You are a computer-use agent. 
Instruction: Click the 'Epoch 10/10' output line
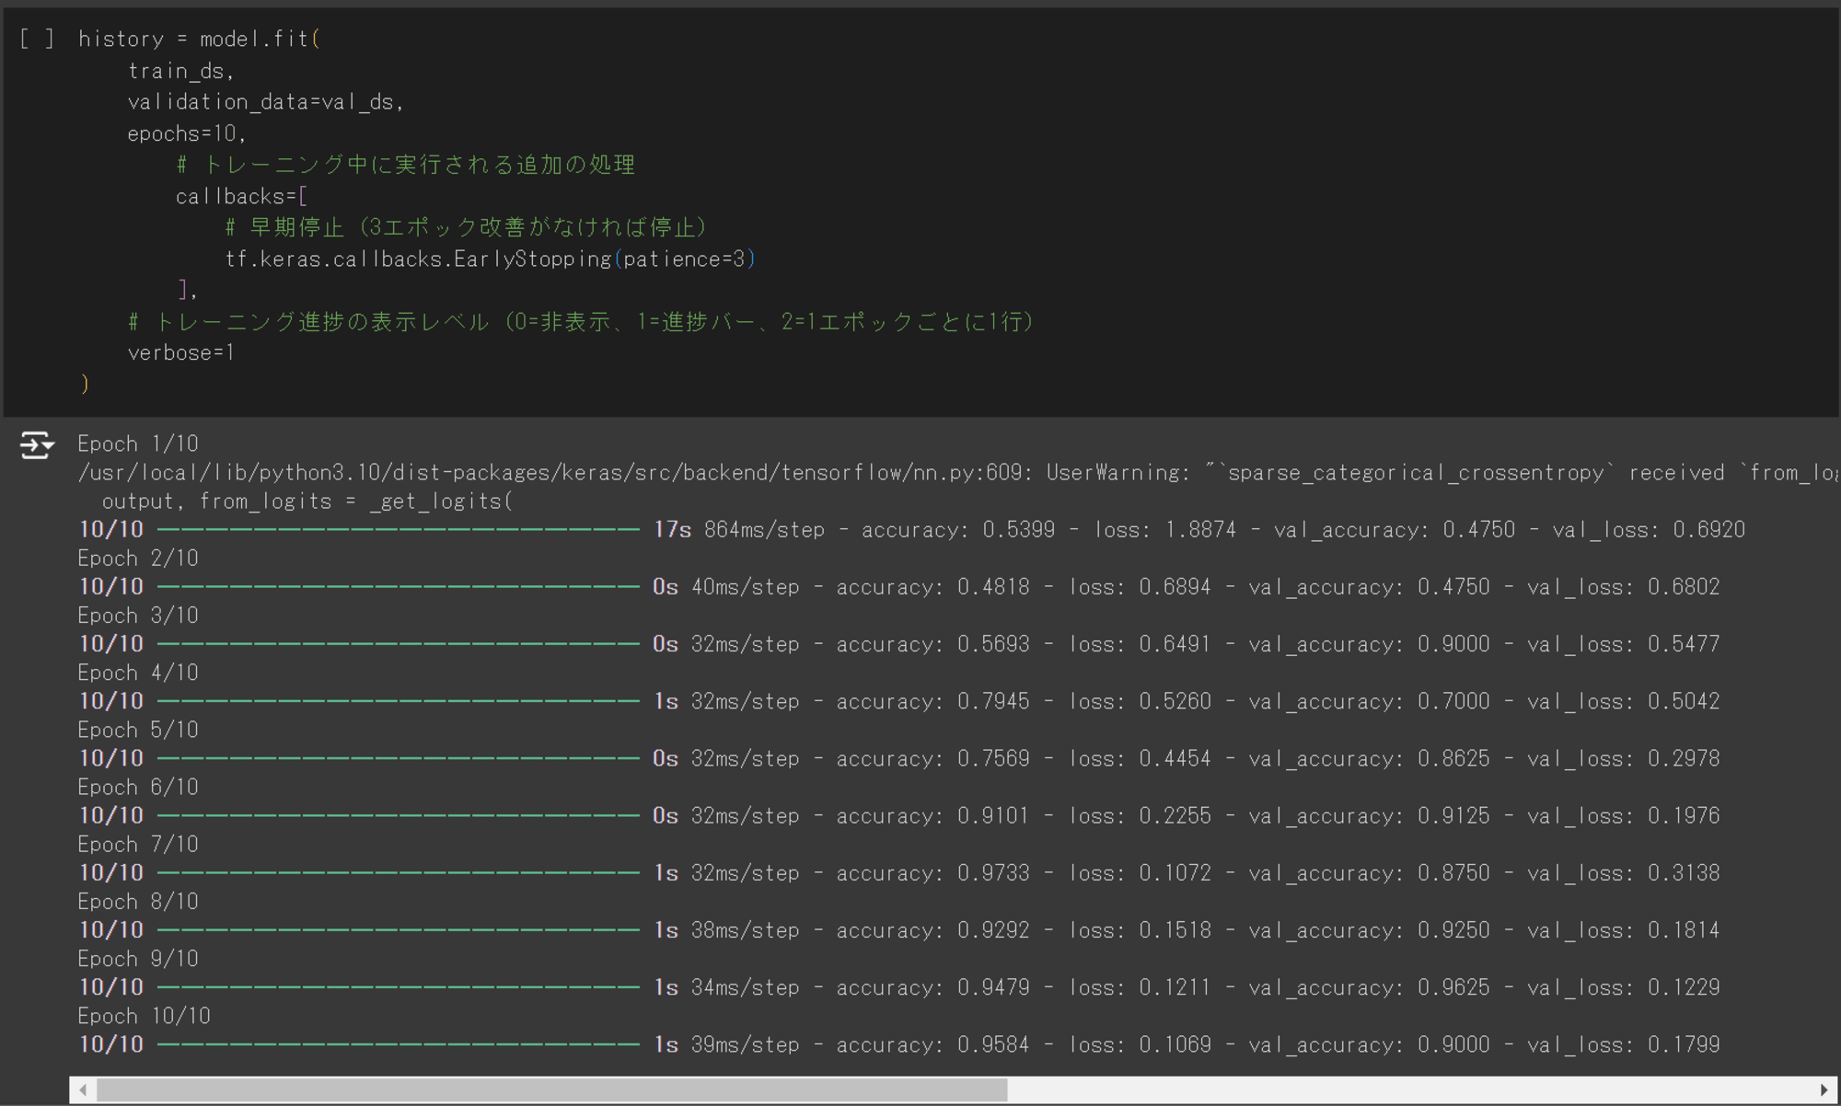[145, 1016]
